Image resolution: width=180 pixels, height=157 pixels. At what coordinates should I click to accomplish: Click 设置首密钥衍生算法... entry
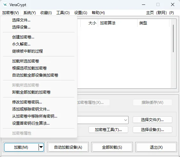[39, 123]
